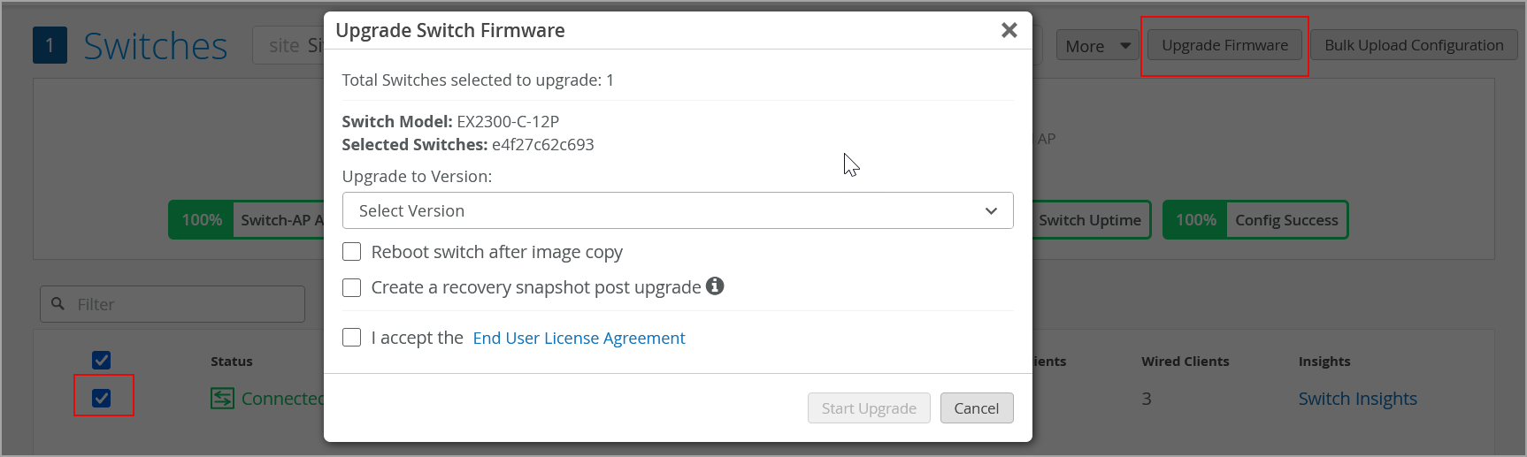Open the Select Version dropdown
Viewport: 1527px width, 457px height.
(677, 210)
